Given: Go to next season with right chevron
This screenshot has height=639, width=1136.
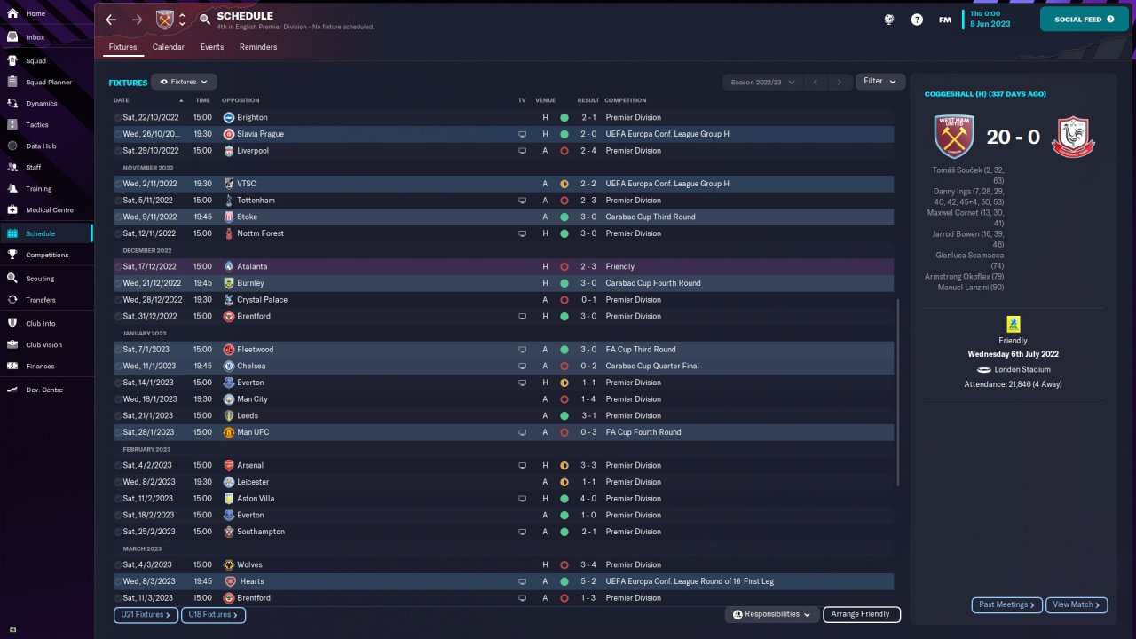Looking at the screenshot, I should (x=840, y=82).
